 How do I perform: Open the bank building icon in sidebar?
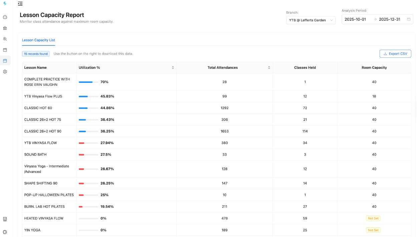(x=5, y=28)
